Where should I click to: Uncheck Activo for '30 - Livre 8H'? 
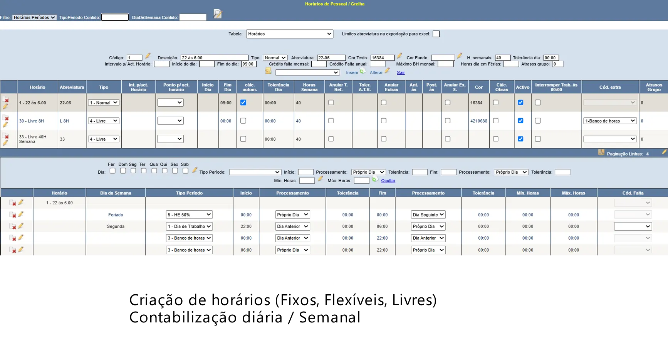(520, 121)
